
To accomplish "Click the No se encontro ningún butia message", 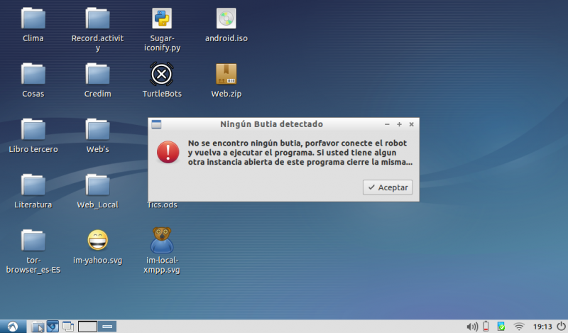I will click(300, 153).
